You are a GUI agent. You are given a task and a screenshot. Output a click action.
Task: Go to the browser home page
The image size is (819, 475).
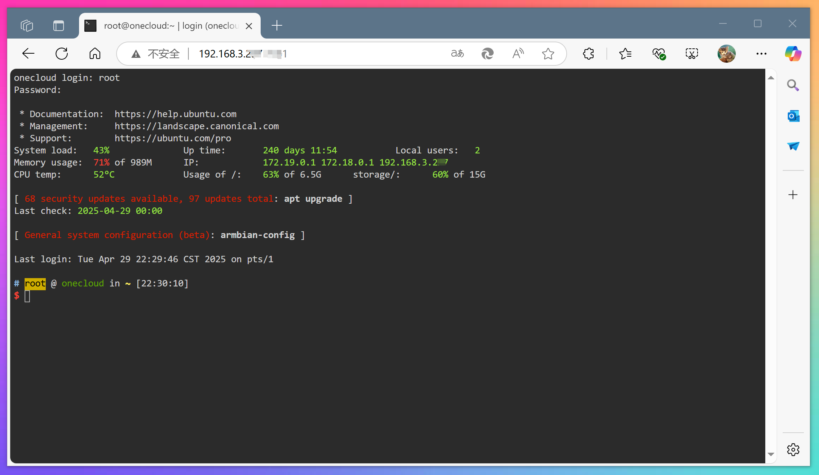pos(95,54)
